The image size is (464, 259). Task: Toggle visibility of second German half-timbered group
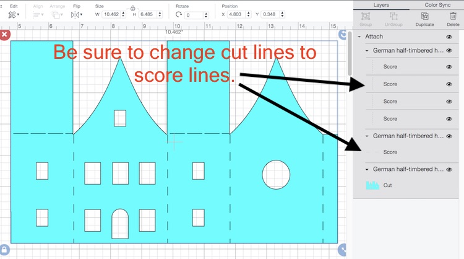pos(449,136)
